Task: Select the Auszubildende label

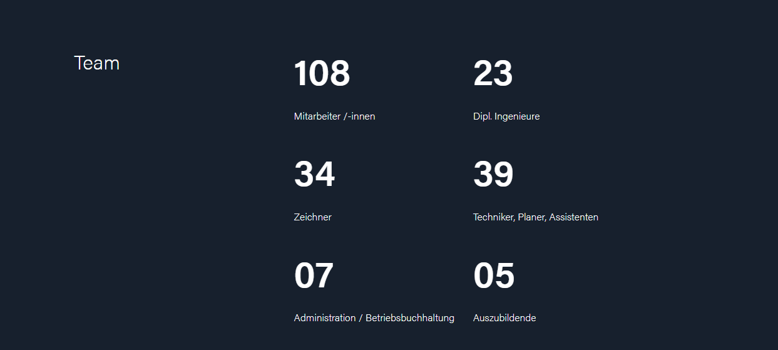Action: 504,318
